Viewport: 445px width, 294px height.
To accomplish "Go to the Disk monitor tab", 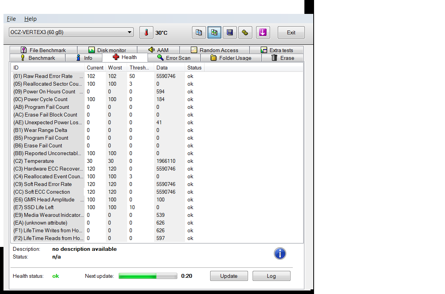I will pyautogui.click(x=107, y=50).
